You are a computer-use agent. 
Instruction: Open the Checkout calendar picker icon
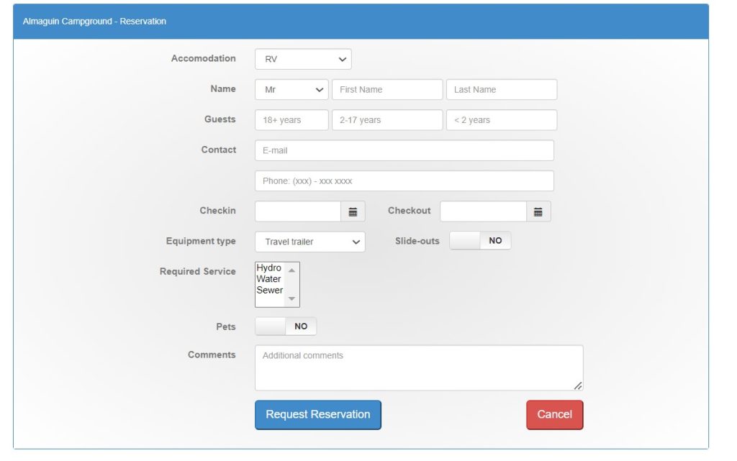538,211
